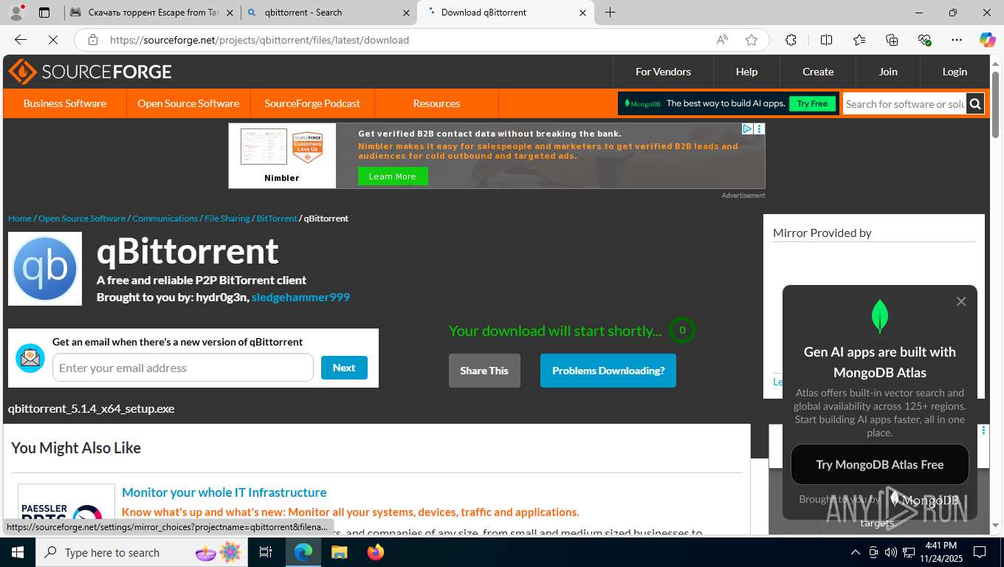Switch to qbittorrent - Search tab
Viewport: 1004px width, 567px height.
click(x=329, y=13)
